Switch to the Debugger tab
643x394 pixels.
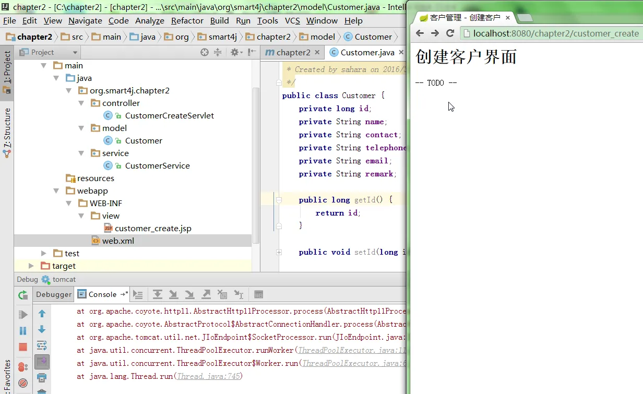click(54, 294)
